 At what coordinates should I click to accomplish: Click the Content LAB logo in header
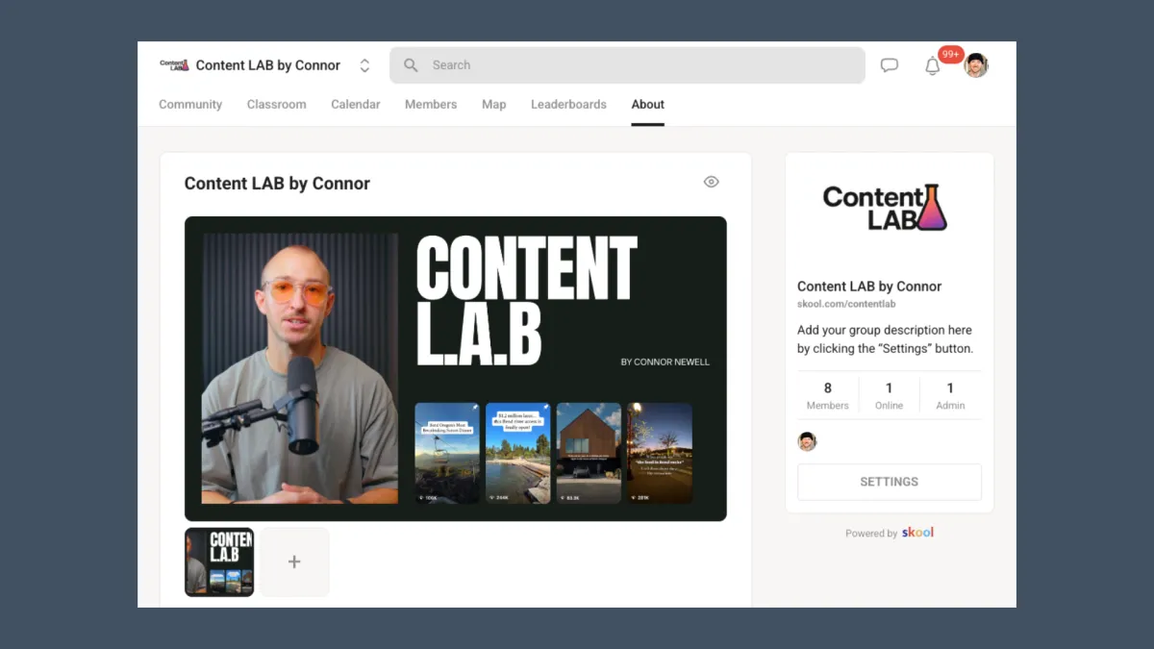[x=174, y=65]
